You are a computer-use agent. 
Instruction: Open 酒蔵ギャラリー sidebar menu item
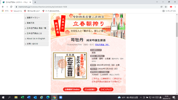[x=36, y=18]
